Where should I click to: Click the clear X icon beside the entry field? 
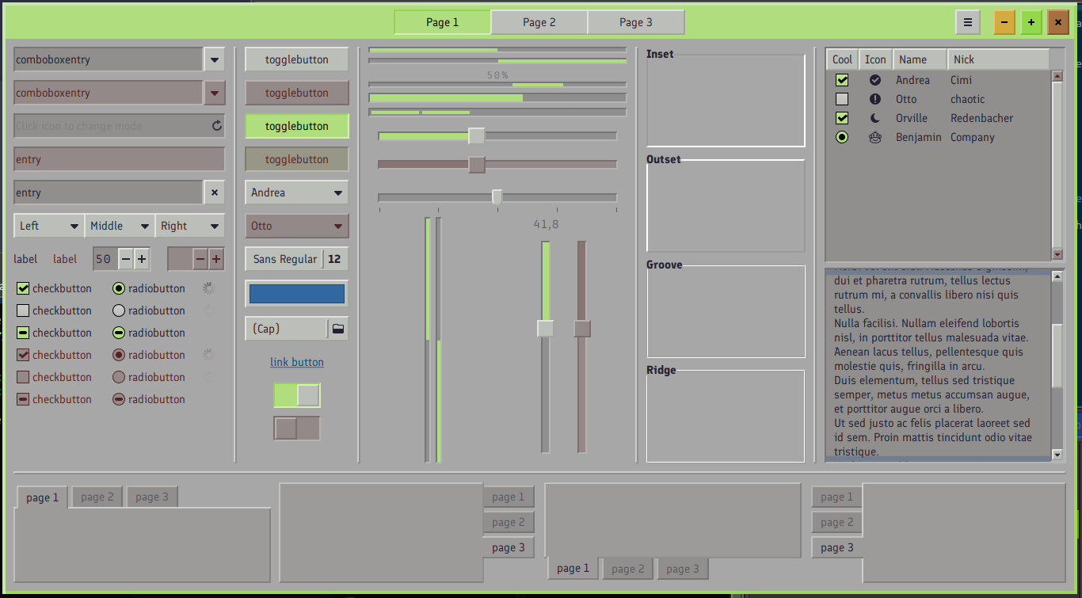(x=215, y=192)
